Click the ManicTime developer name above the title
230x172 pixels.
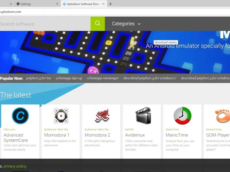pos(172,130)
